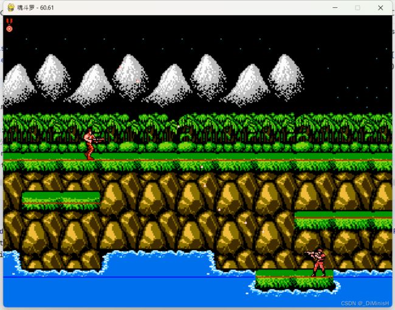Click the disabled maximize button
Image resolution: width=395 pixels, height=310 pixels.
[x=357, y=7]
